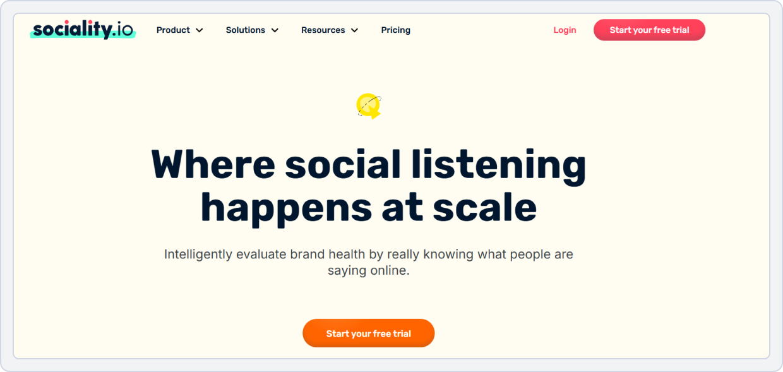Click the Sociality.io logo

(83, 30)
